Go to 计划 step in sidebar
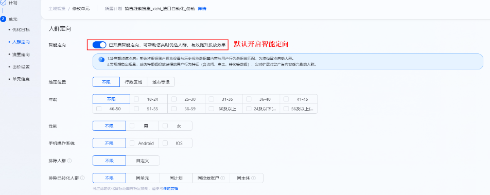Image resolution: width=490 pixels, height=195 pixels. (13, 3)
